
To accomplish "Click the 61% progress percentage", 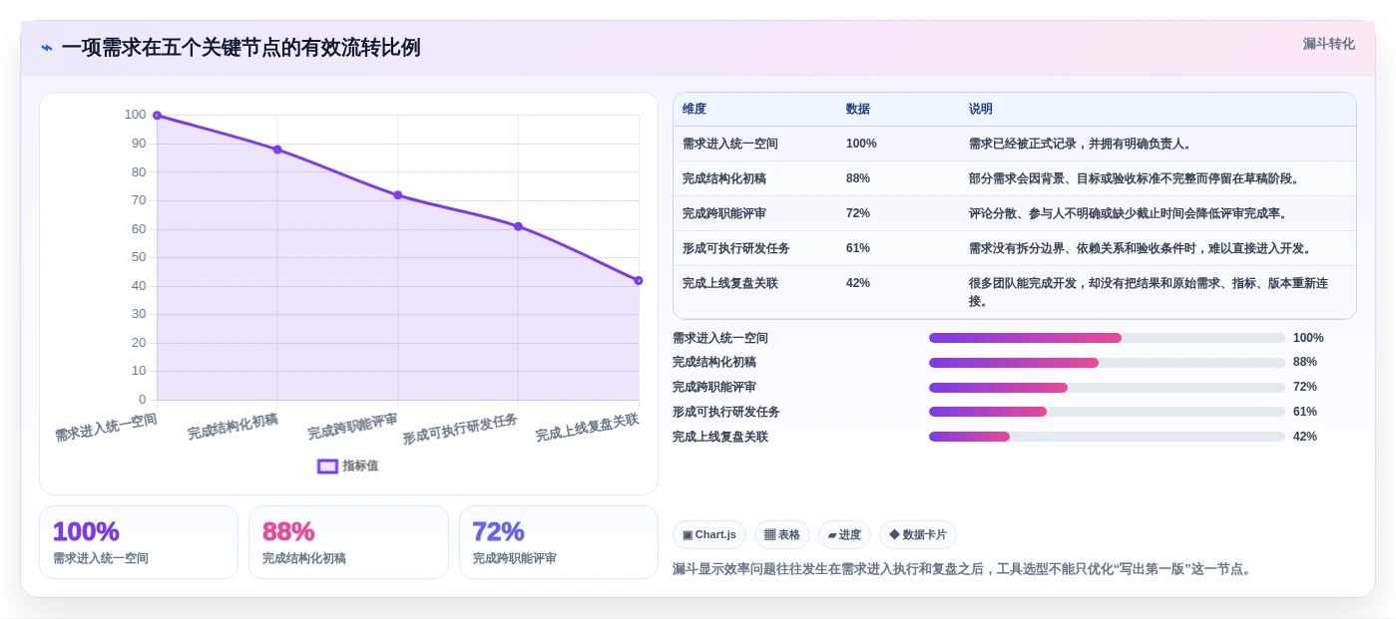I will (1305, 412).
